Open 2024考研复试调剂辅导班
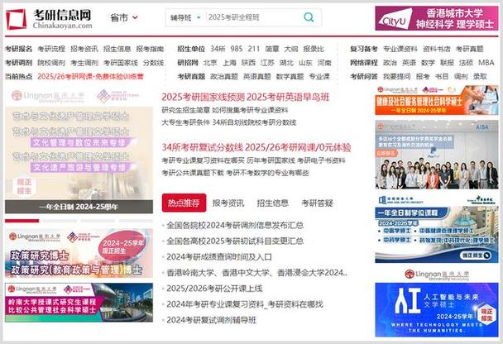 point(211,320)
